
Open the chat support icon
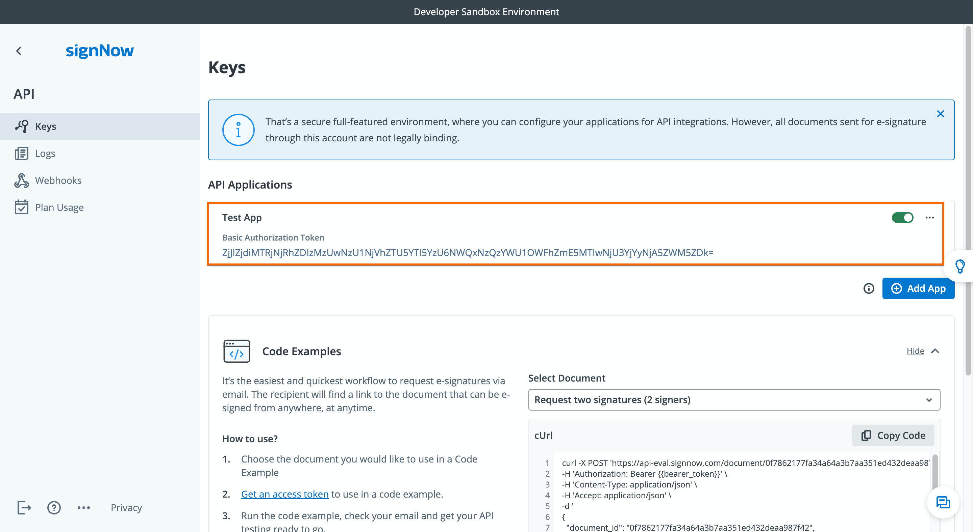[x=943, y=502]
